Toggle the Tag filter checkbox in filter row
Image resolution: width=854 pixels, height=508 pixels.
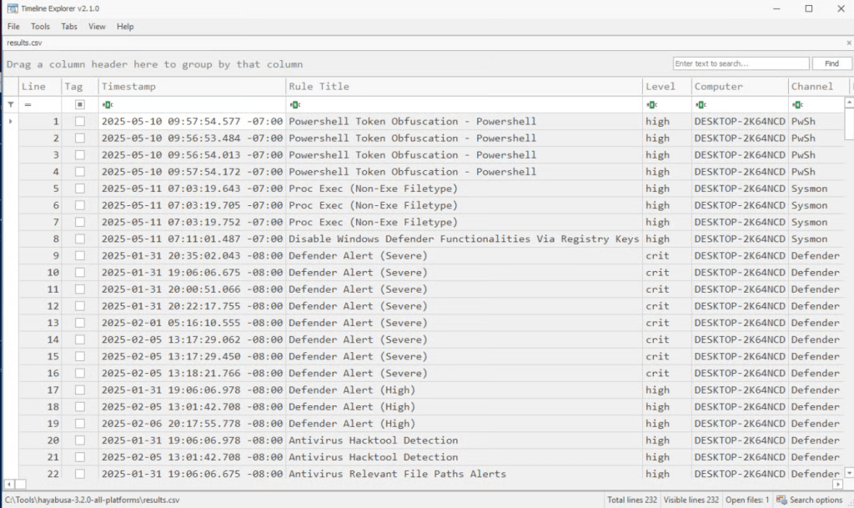pos(80,105)
